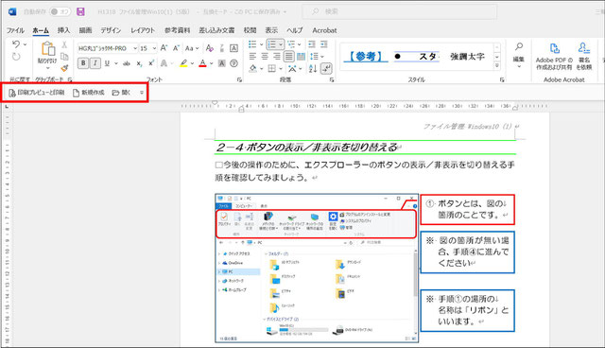Click the phonetic guide (ruby) icon

pyautogui.click(x=222, y=48)
